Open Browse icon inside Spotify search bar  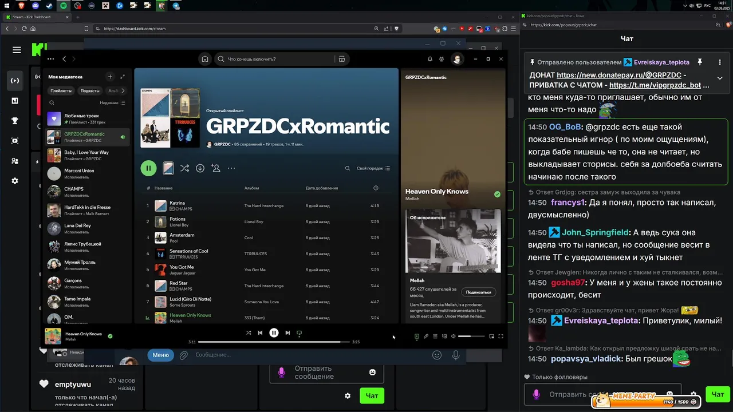pos(342,59)
